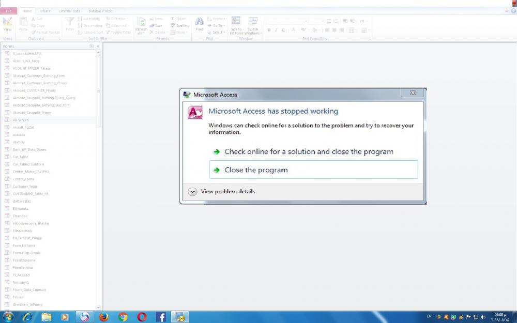
Task: Click New record in Records group
Action: point(156,19)
